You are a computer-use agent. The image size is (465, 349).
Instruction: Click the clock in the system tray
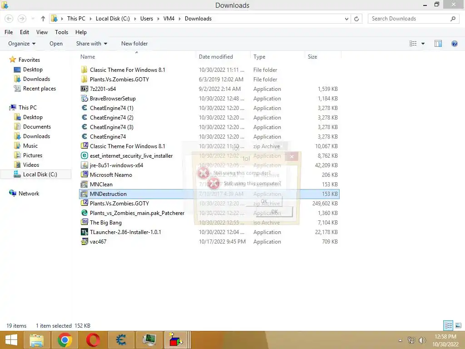(445, 340)
